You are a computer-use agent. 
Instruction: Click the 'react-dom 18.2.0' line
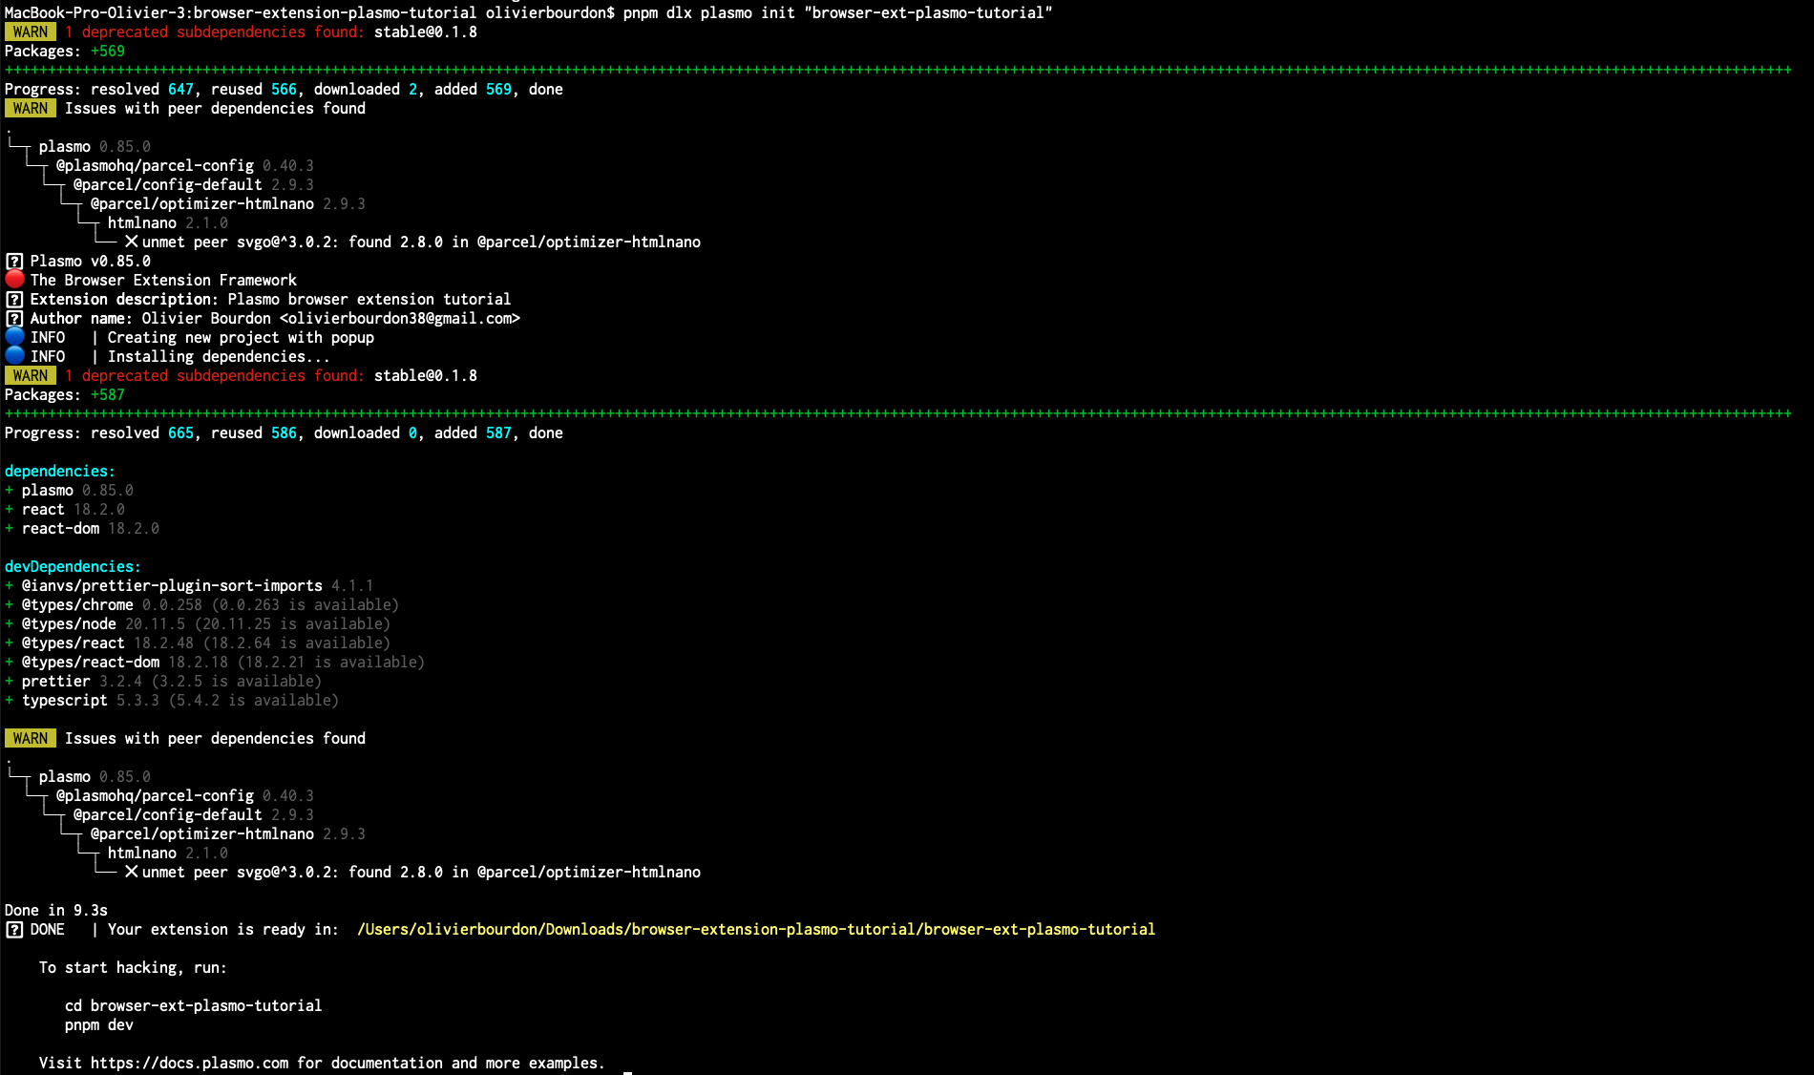[x=82, y=528]
